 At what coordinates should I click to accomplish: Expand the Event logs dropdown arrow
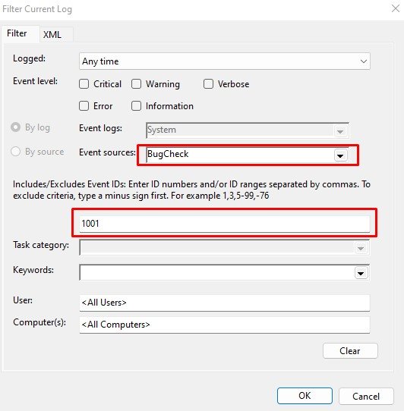coord(340,131)
